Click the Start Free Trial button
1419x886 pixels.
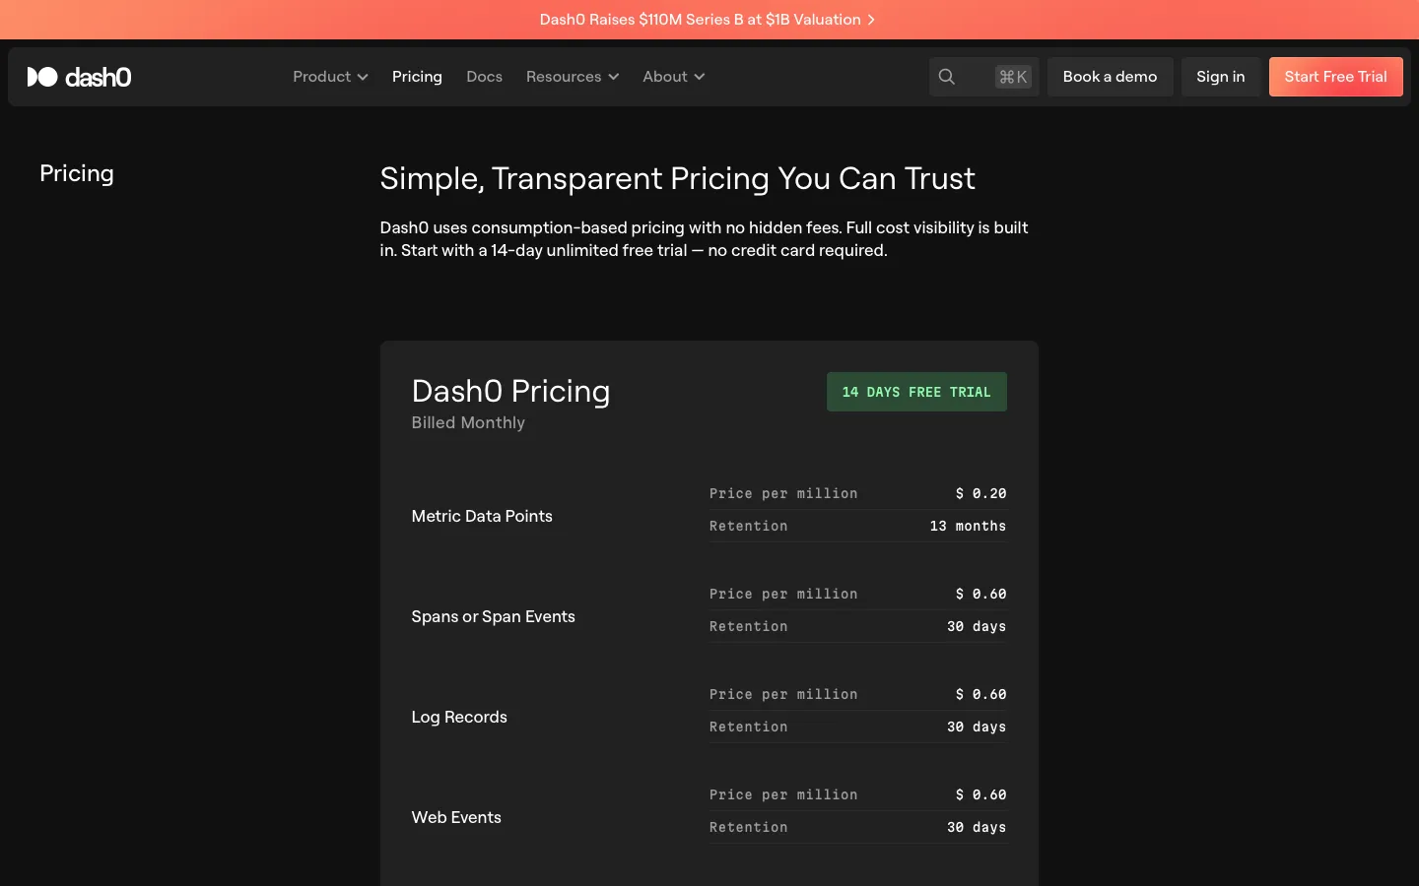(x=1335, y=77)
